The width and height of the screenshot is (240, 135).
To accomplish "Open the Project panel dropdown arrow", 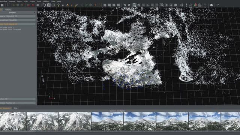I will 34,12.
